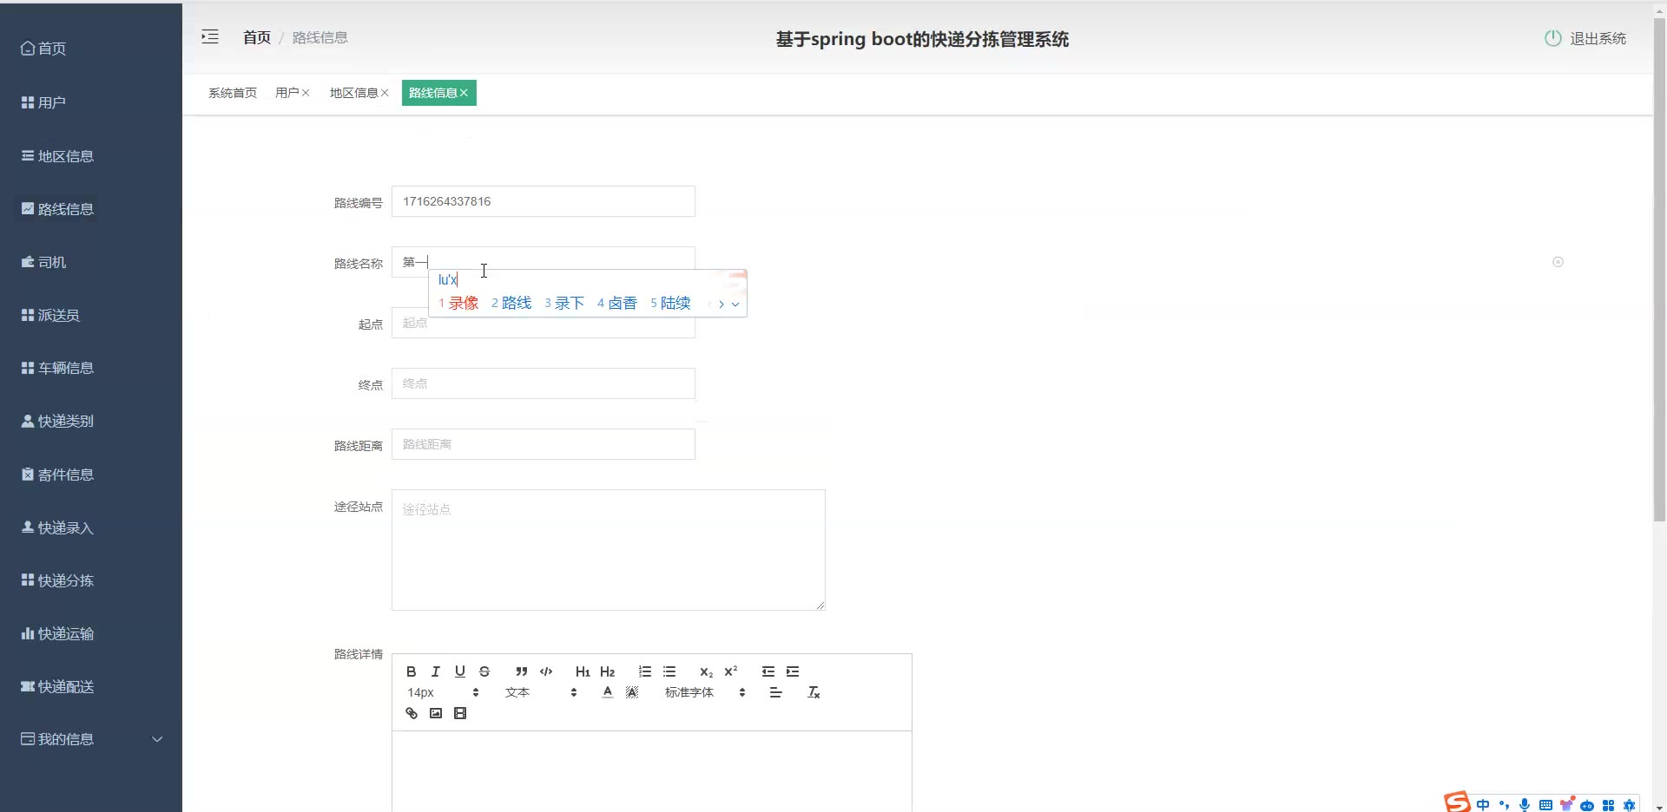Insert a hyperlink using the link icon
The width and height of the screenshot is (1667, 812).
pos(412,713)
